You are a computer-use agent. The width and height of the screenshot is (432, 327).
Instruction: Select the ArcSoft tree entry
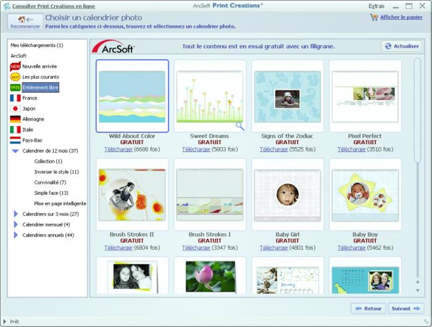coord(19,56)
